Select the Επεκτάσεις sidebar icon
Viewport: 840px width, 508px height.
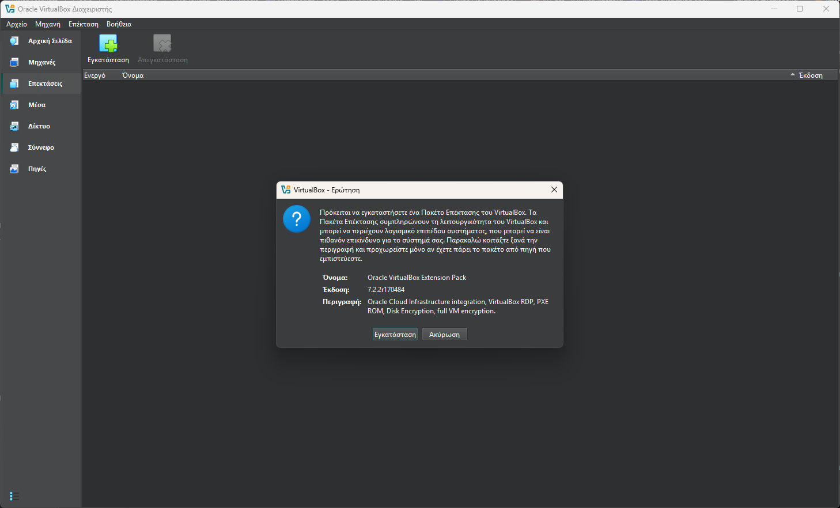tap(14, 84)
